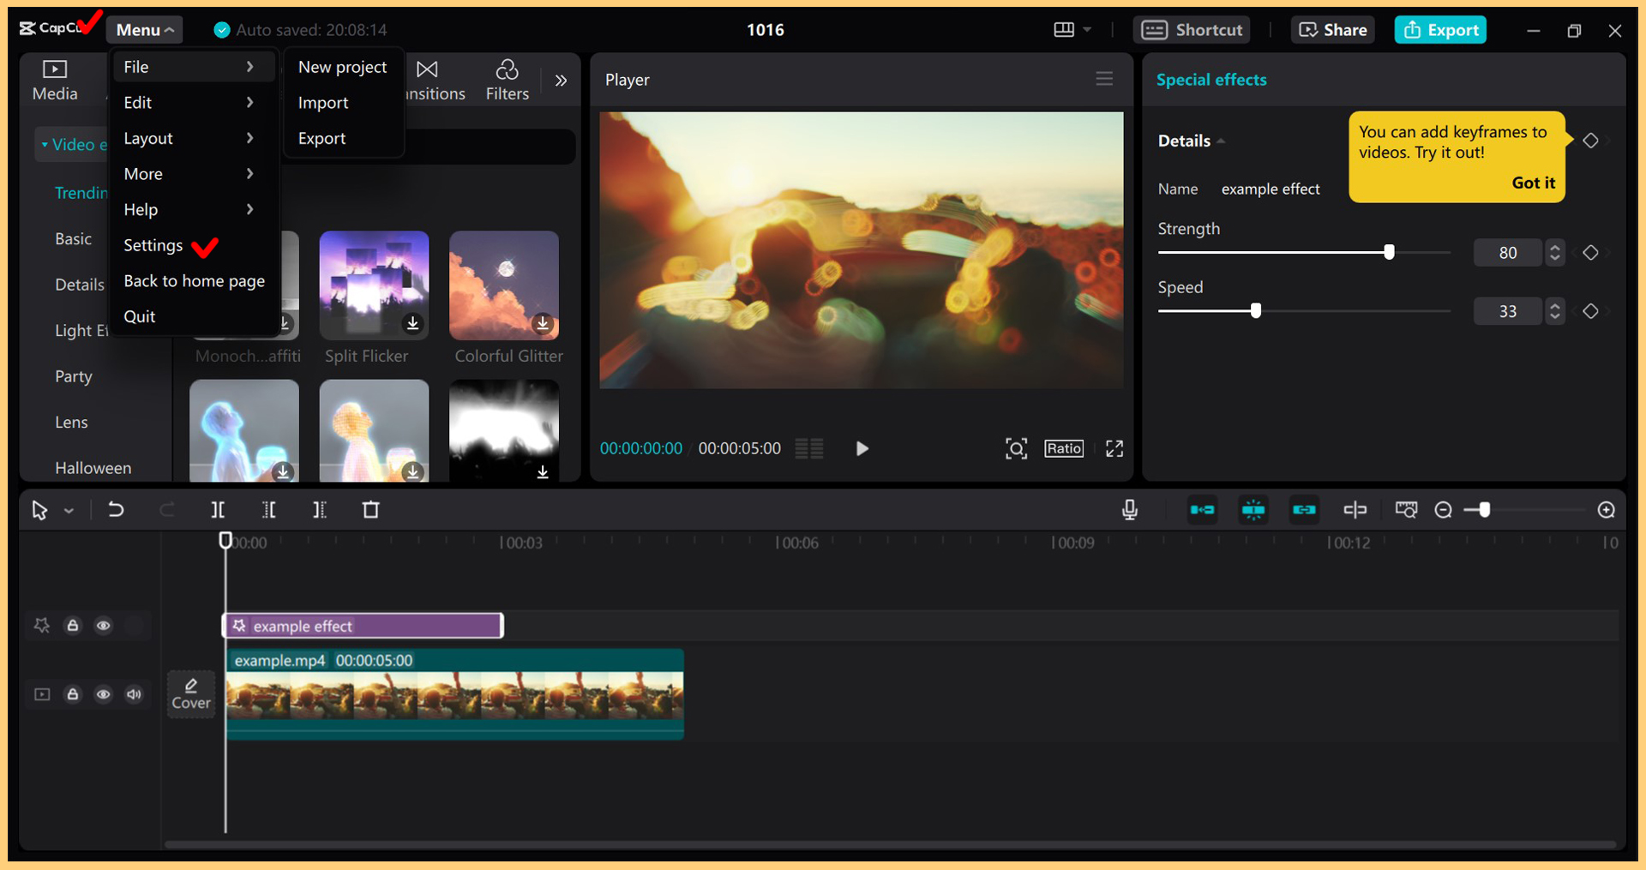1646x870 pixels.
Task: Click the top Export button
Action: coord(1440,30)
